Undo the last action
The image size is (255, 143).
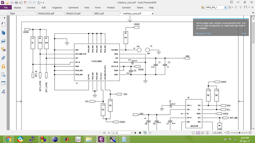pyautogui.click(x=30, y=3)
